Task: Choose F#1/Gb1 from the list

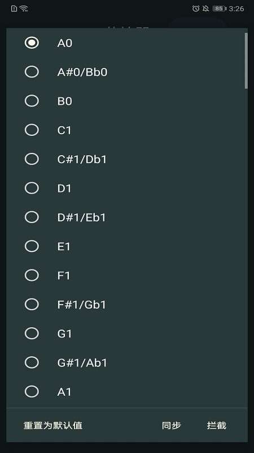Action: [x=32, y=304]
